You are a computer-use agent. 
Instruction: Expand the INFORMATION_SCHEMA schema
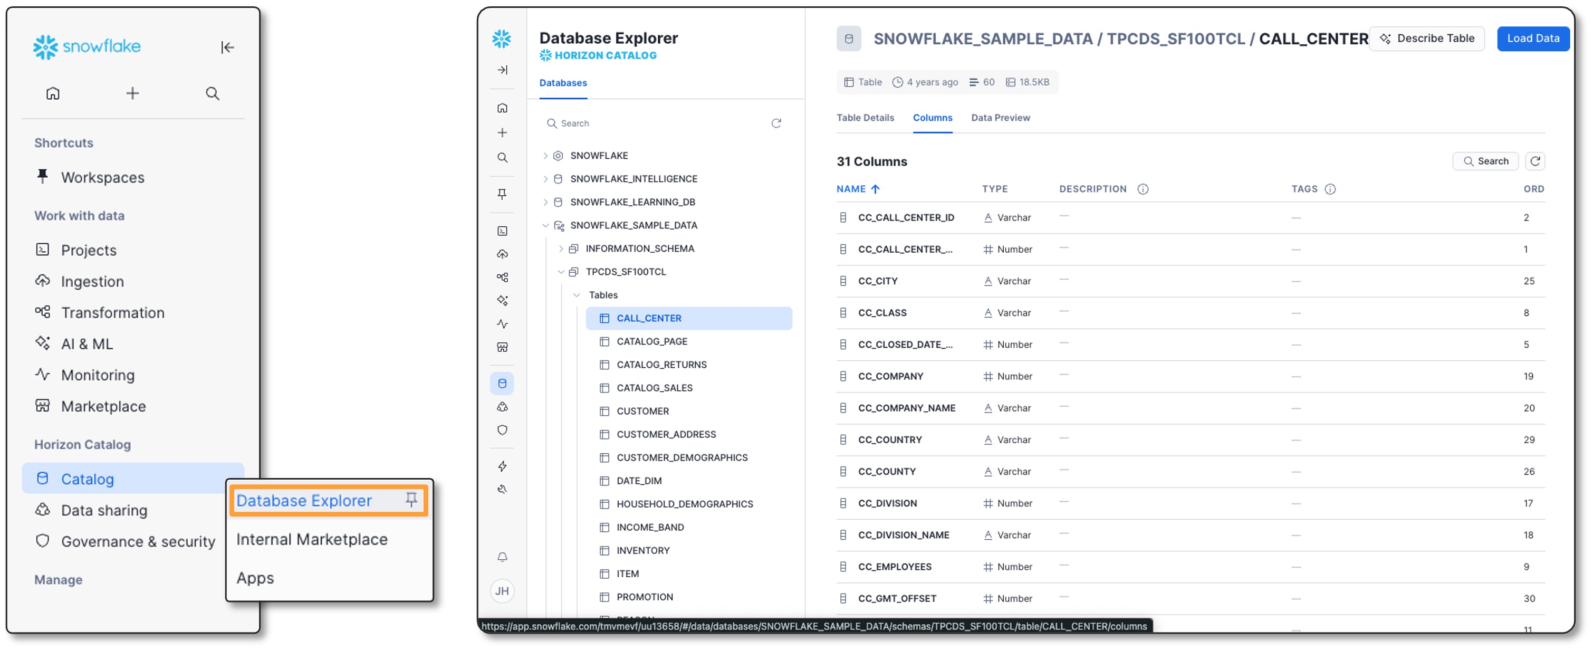(560, 248)
